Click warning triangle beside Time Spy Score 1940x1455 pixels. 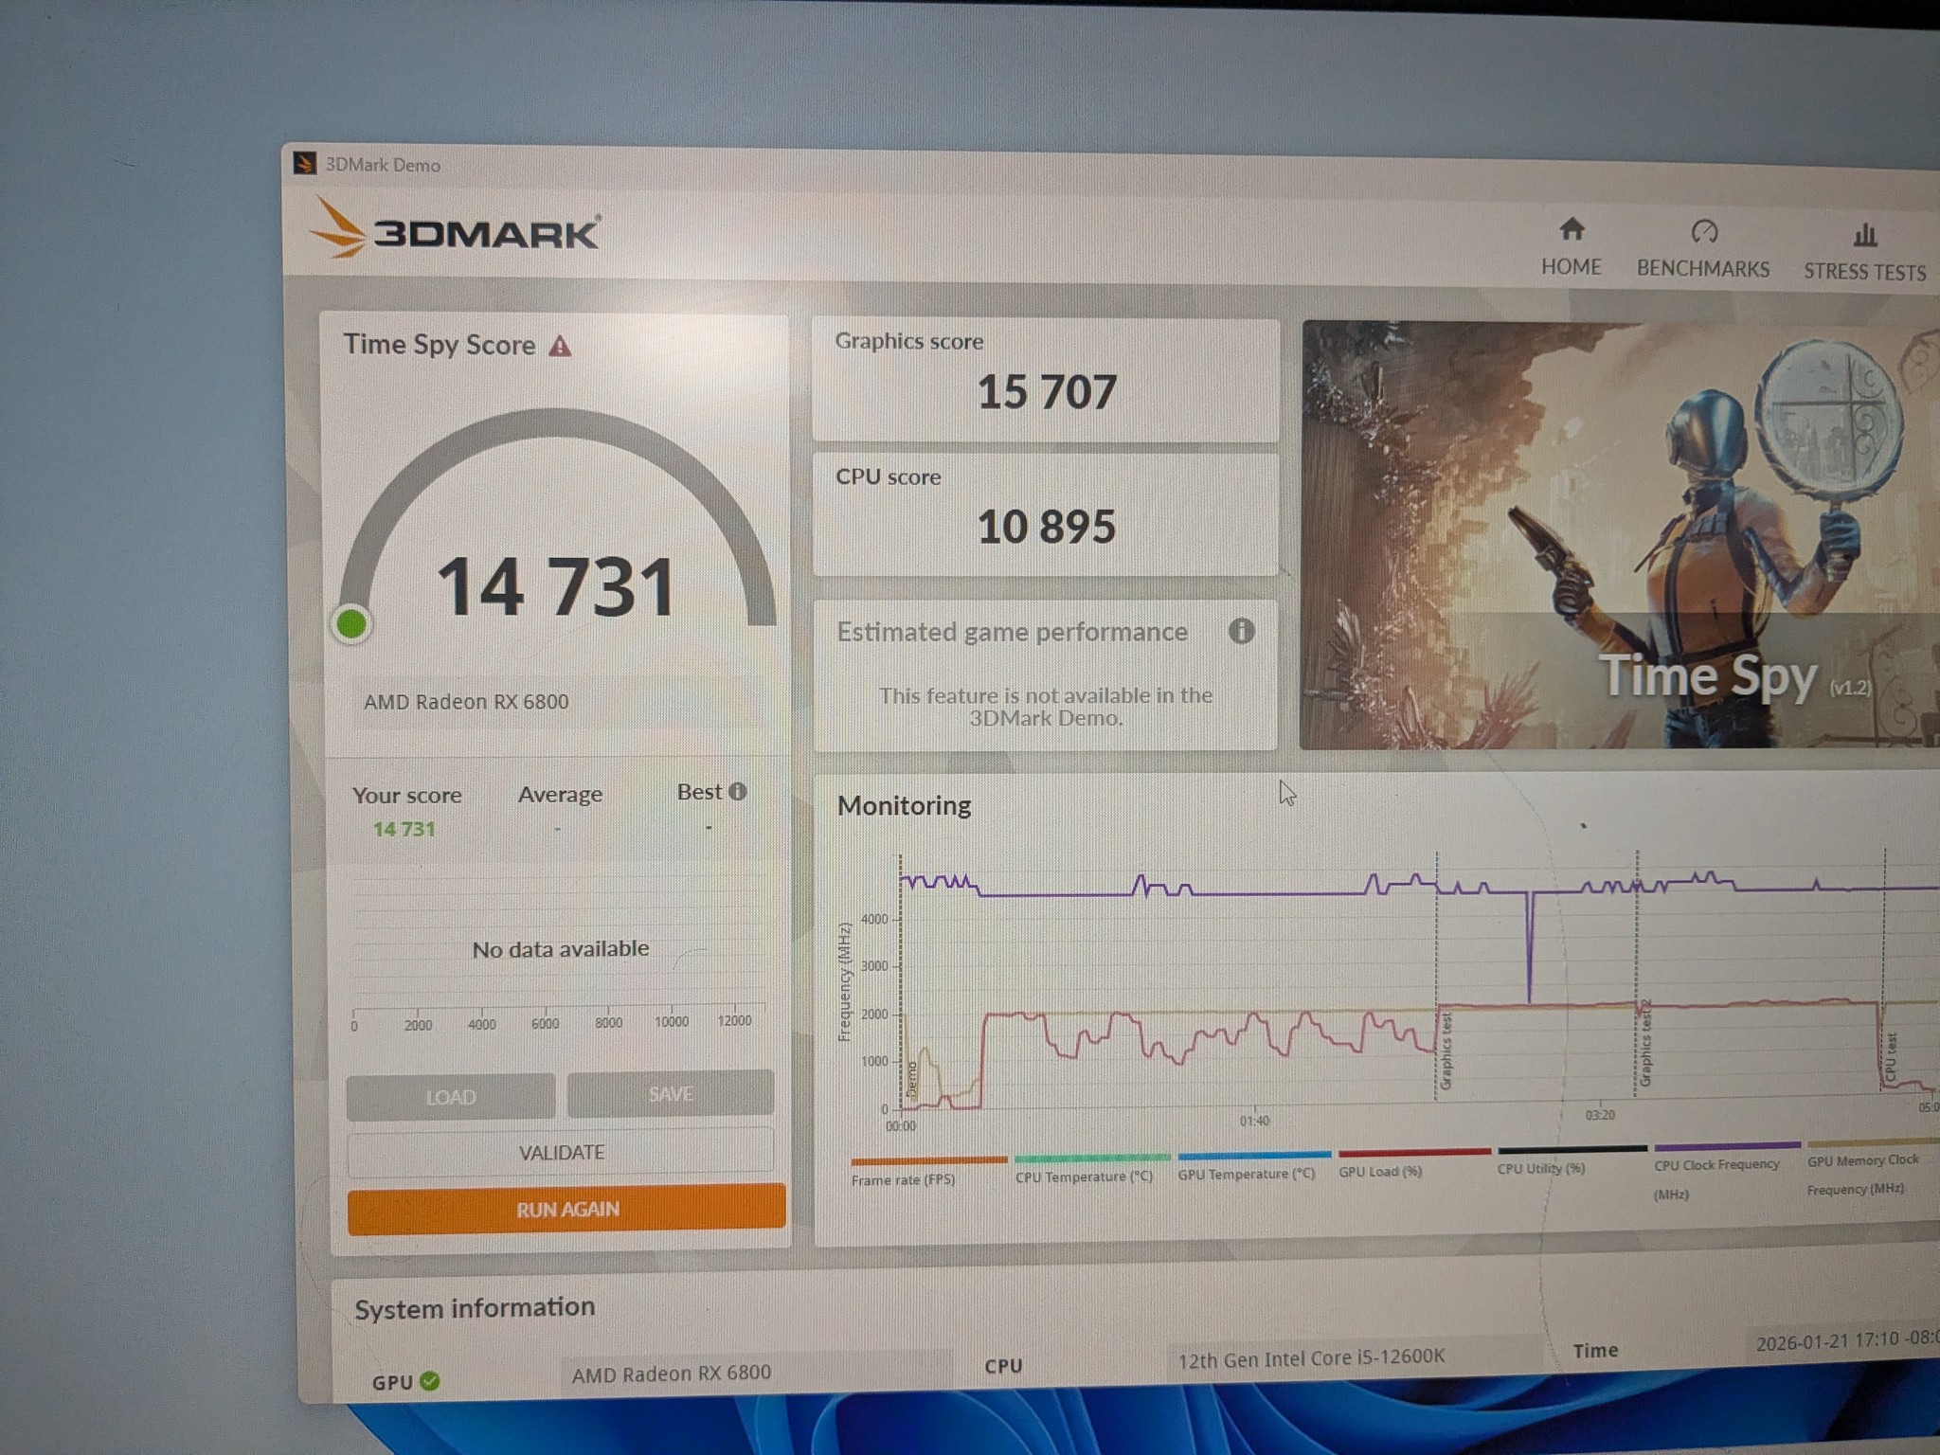click(560, 346)
